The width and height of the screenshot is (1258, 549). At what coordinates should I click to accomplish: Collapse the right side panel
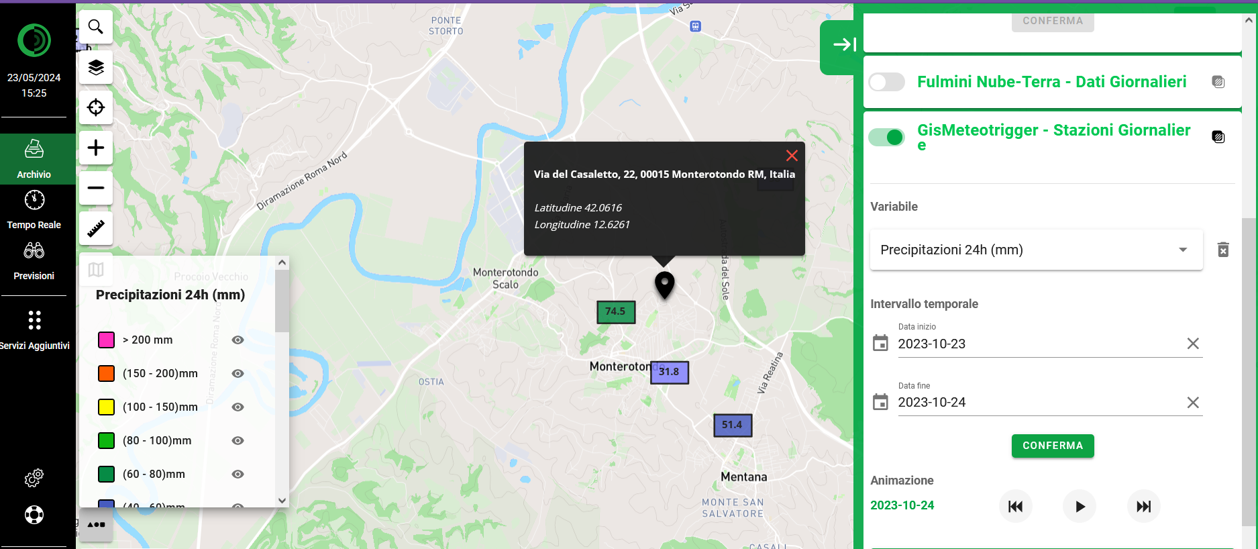click(843, 44)
